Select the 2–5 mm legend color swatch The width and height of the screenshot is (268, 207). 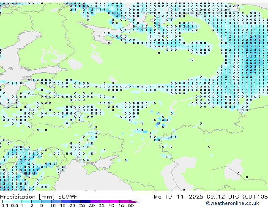click(x=36, y=202)
